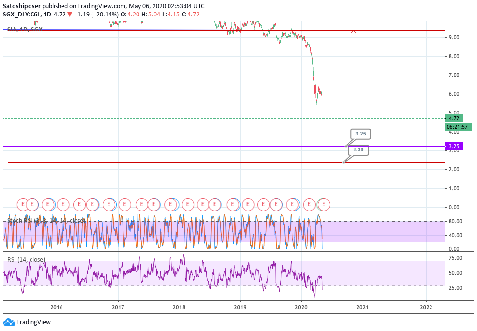The height and width of the screenshot is (331, 477).
Task: Open the Satoshiposer author name
Action: tap(22, 6)
